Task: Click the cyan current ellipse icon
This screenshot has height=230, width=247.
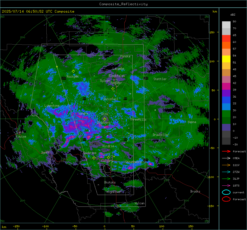Action: [x=226, y=192]
